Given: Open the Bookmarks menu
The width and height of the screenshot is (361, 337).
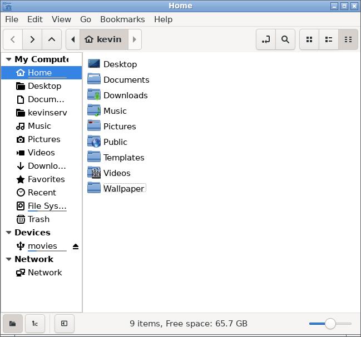Looking at the screenshot, I should pyautogui.click(x=122, y=19).
